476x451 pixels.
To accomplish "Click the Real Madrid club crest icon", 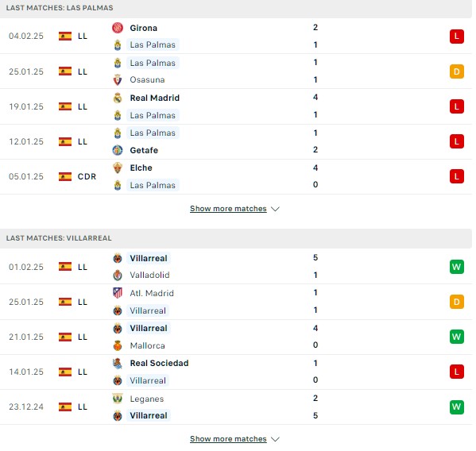I will click(118, 98).
